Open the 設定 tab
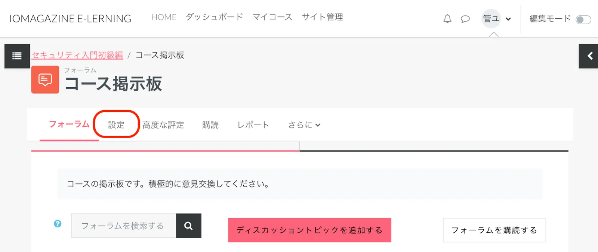The height and width of the screenshot is (252, 598). click(x=116, y=125)
